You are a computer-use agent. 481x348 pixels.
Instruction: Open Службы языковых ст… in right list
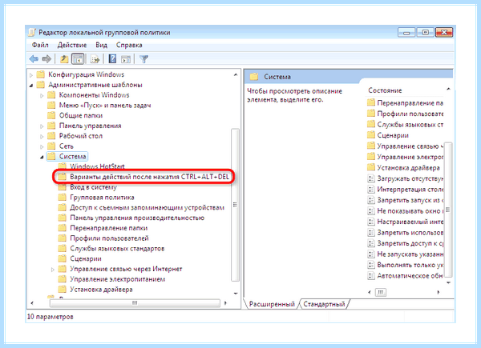(405, 125)
